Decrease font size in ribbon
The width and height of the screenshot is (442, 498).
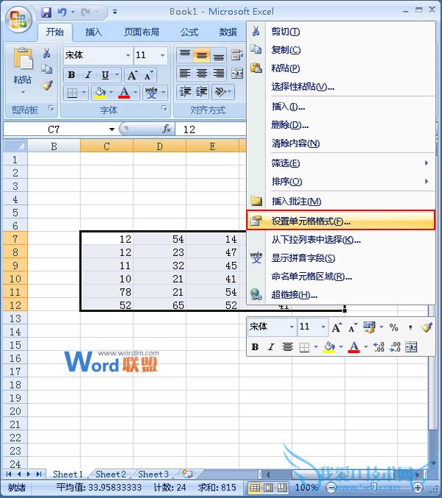click(148, 75)
